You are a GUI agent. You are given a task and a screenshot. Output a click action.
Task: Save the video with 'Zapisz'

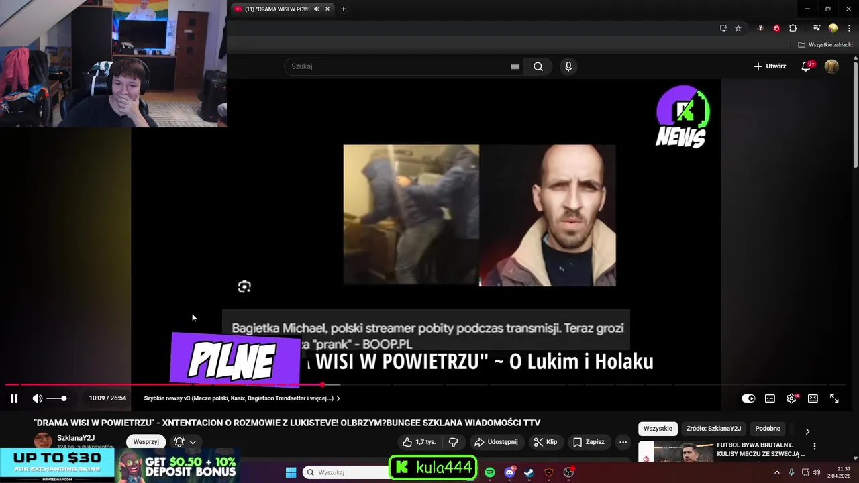coord(589,442)
